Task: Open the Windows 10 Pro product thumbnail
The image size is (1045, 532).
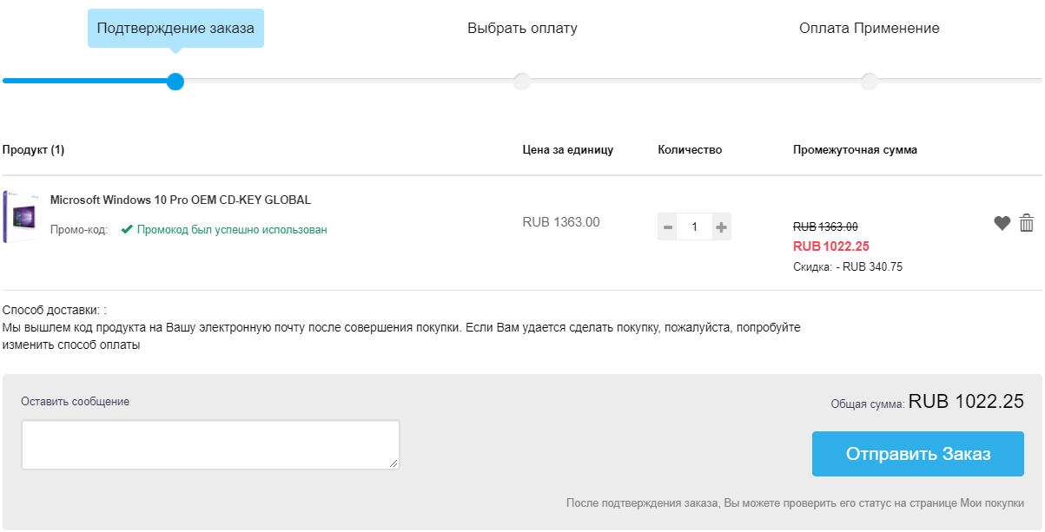Action: point(20,217)
